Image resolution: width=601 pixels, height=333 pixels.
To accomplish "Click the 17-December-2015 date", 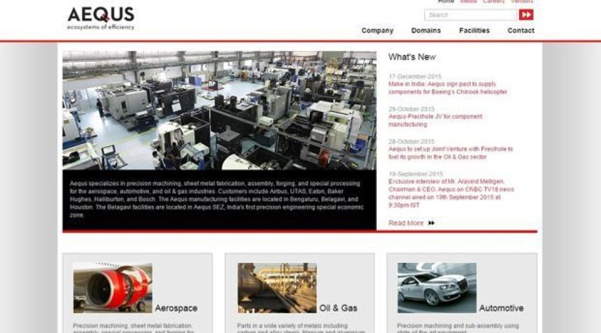I will tap(415, 76).
